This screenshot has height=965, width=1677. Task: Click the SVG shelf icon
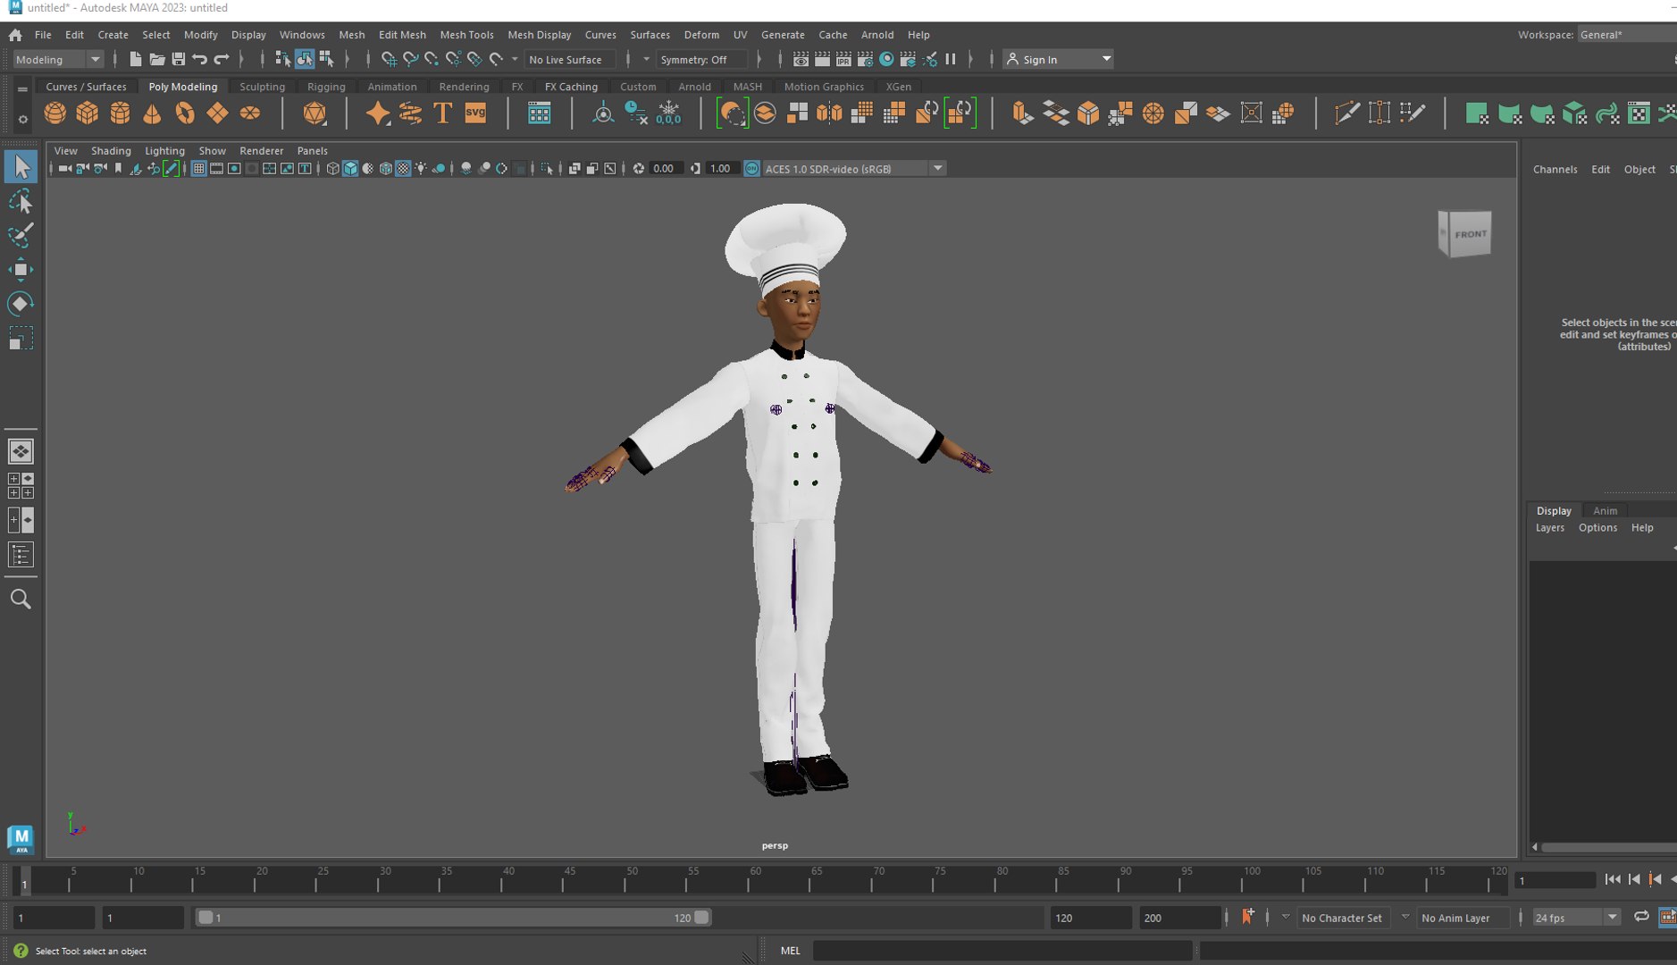(x=475, y=113)
